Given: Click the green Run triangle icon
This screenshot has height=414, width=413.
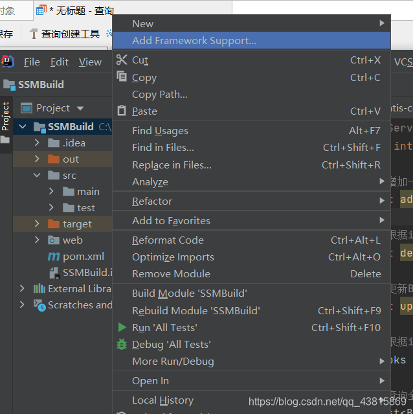Looking at the screenshot, I should 122,327.
